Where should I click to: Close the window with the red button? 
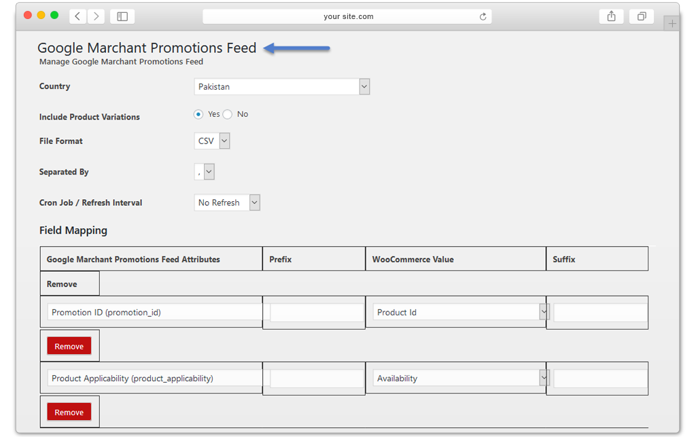point(27,15)
